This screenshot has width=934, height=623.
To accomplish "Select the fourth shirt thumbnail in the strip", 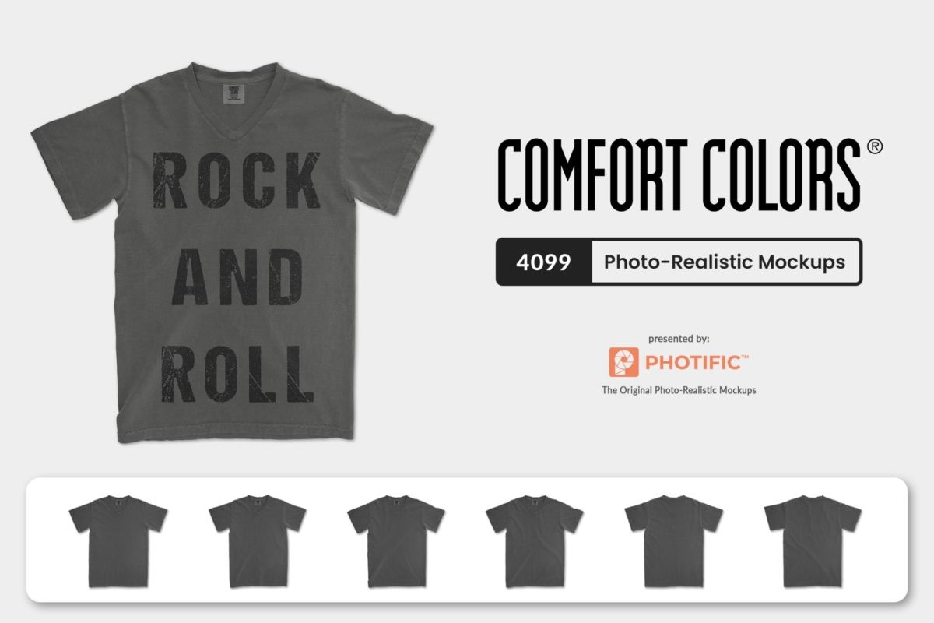I will 535,541.
